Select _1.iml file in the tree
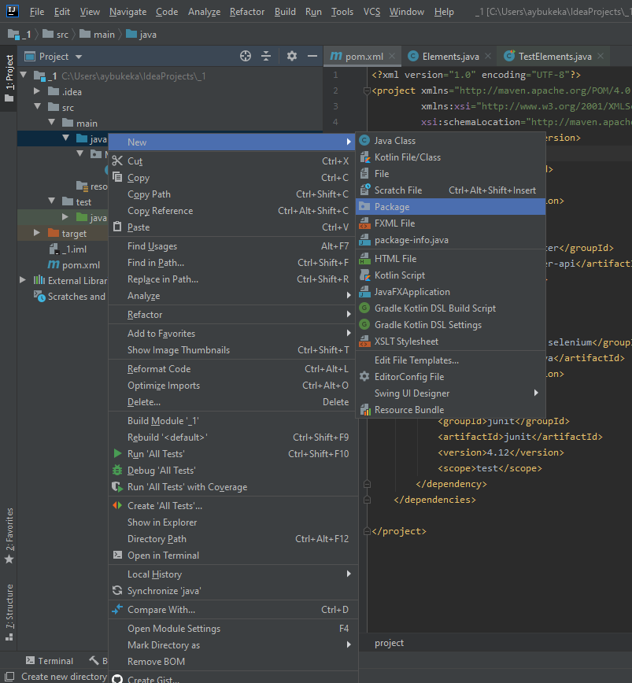Viewport: 632px width, 683px height. click(x=68, y=249)
